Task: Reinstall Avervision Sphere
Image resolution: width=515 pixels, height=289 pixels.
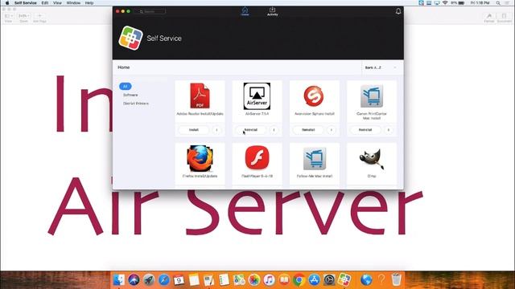Action: coord(308,130)
